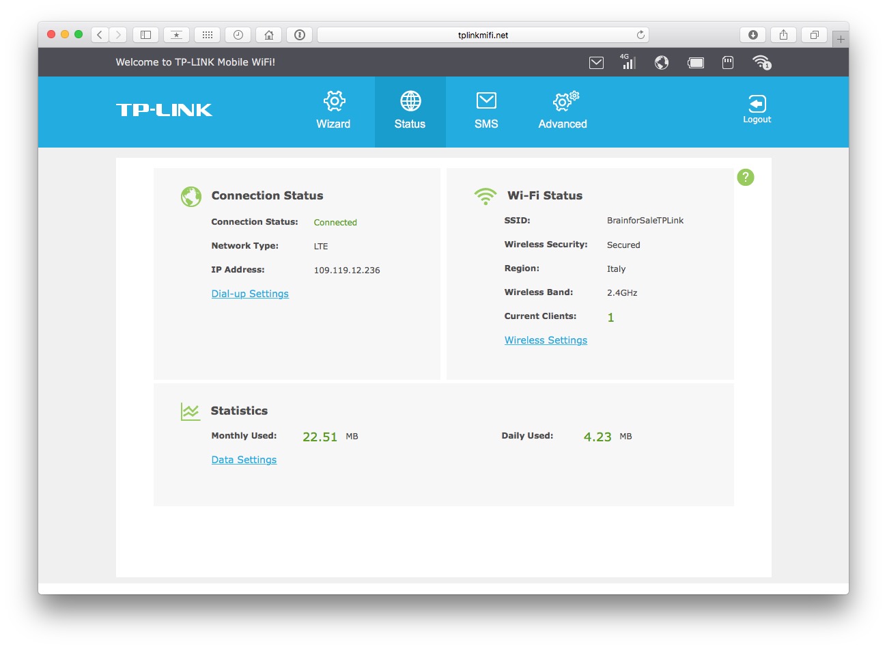
Task: Click the SSID value "BrainforSaleTPLink"
Action: (645, 221)
